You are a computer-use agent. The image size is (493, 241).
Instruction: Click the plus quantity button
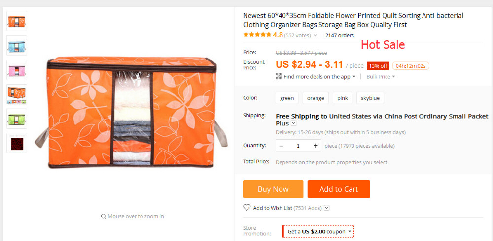coord(316,146)
